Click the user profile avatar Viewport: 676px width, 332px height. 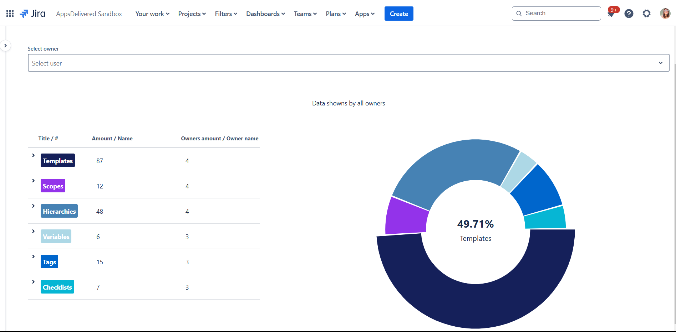point(665,14)
